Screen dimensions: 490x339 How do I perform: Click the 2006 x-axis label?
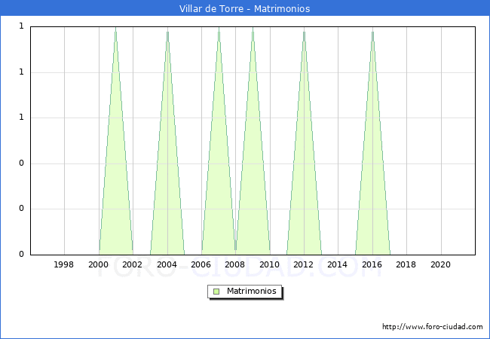click(x=201, y=264)
